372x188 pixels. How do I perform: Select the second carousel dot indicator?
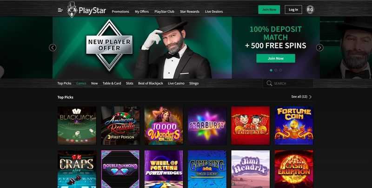point(276,70)
